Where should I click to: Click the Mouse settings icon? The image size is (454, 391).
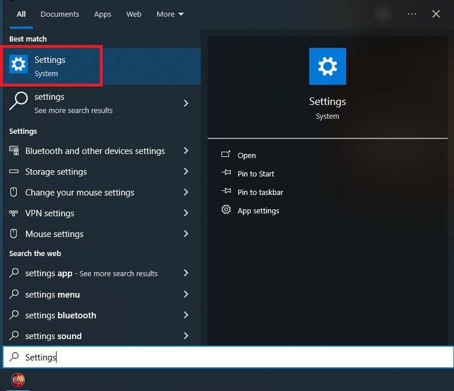coord(14,234)
